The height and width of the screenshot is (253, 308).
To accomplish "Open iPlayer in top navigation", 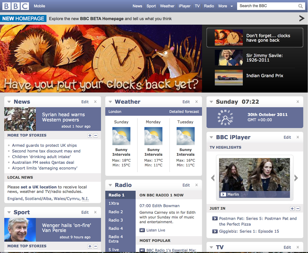I will [x=184, y=6].
